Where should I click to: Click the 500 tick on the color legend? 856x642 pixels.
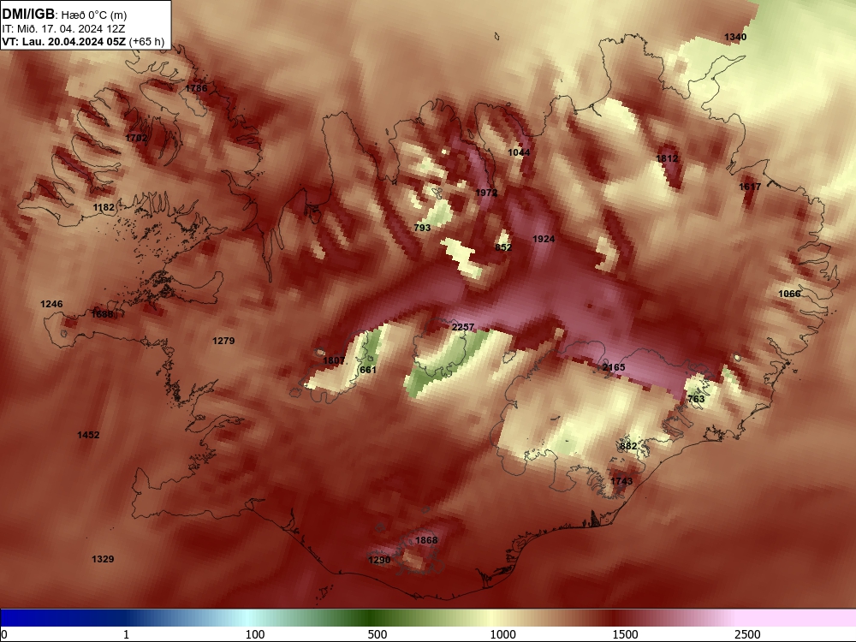tap(377, 634)
